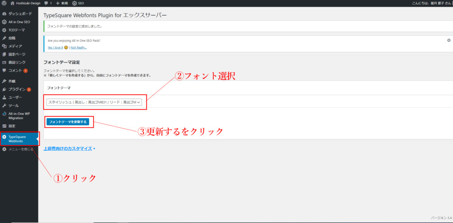
Task: Click the ユーザー person icon
Action: coord(4,97)
